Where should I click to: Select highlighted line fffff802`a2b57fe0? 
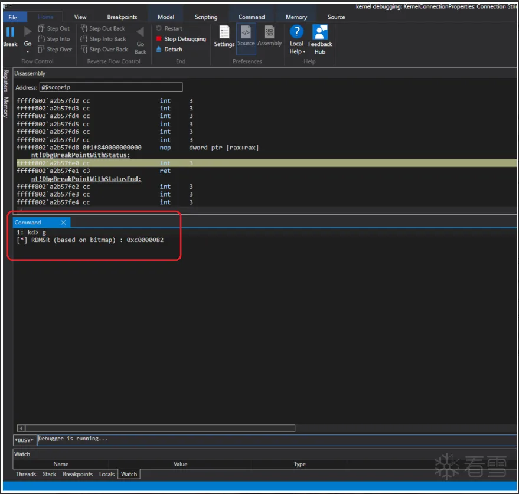coord(266,163)
